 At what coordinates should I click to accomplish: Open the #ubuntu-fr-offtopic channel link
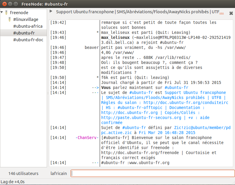pyautogui.click(x=140, y=108)
